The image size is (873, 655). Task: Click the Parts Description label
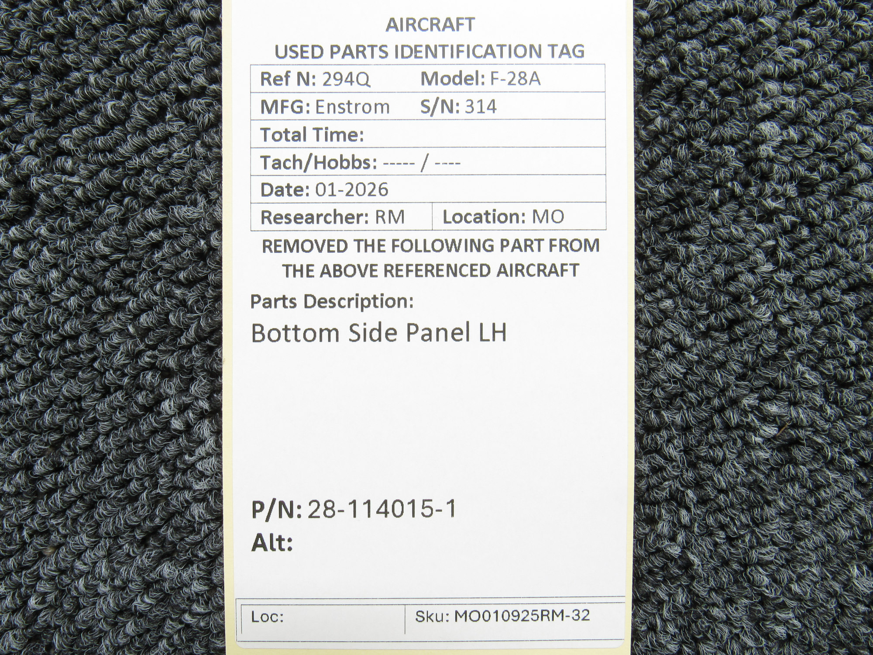coord(332,301)
